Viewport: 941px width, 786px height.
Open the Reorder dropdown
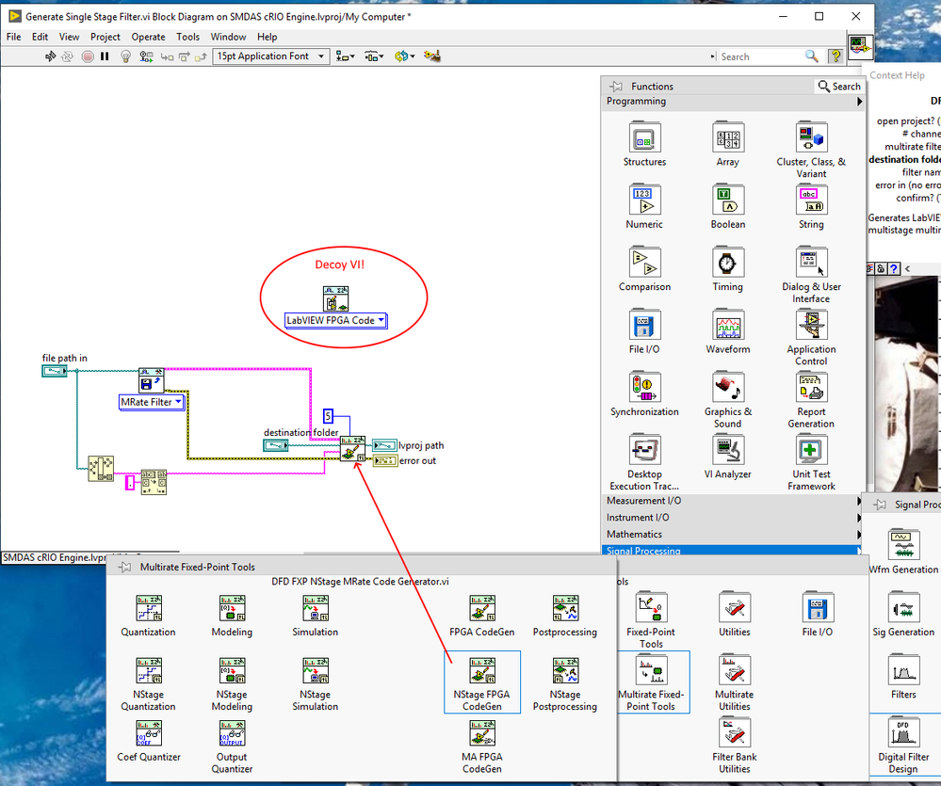tap(404, 56)
